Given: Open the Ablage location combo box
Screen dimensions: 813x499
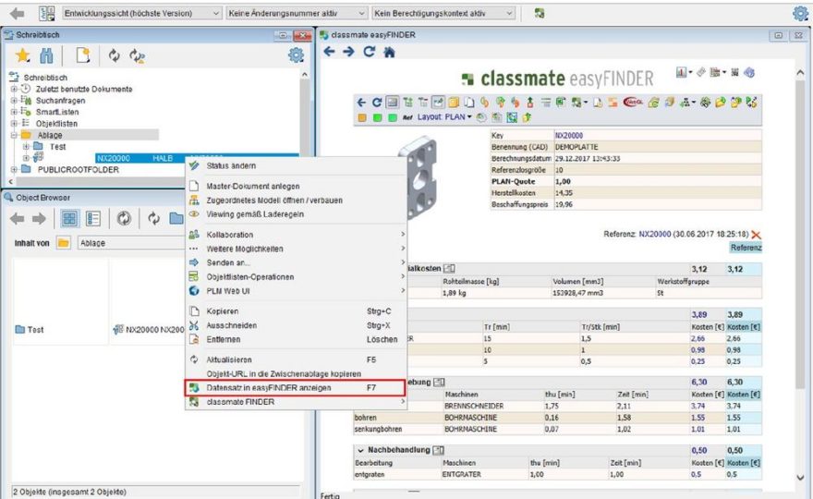Looking at the screenshot, I should coord(131,243).
